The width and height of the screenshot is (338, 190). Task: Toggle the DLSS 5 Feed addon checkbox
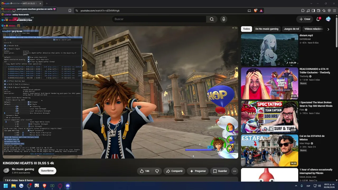point(7,84)
